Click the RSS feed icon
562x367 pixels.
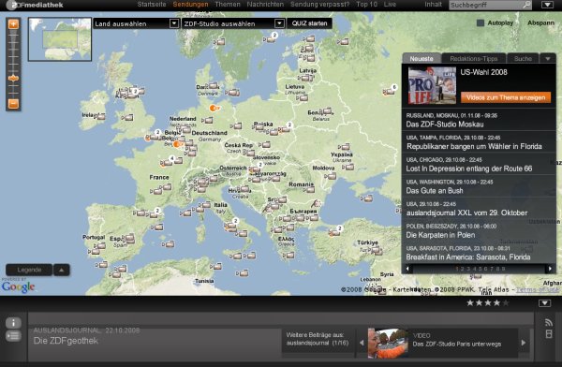548,322
